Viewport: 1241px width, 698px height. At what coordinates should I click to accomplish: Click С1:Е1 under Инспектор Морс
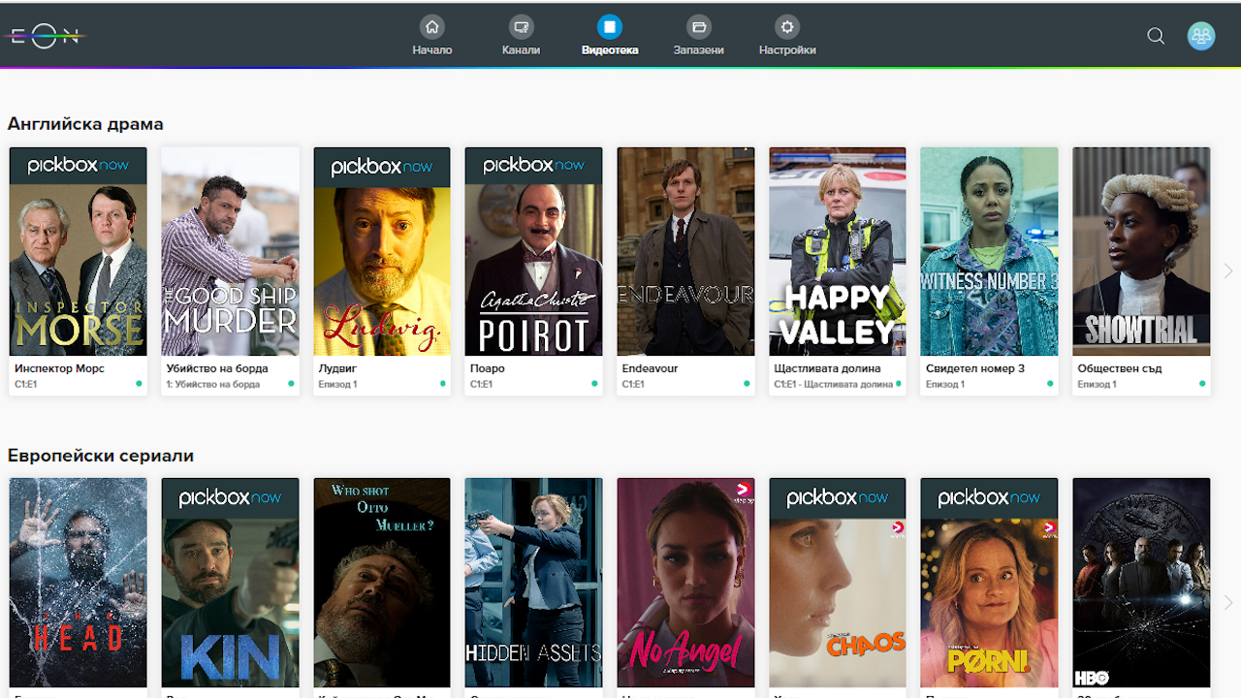click(25, 385)
